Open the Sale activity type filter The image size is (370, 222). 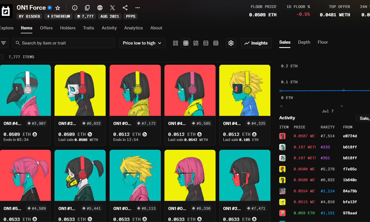point(363,118)
